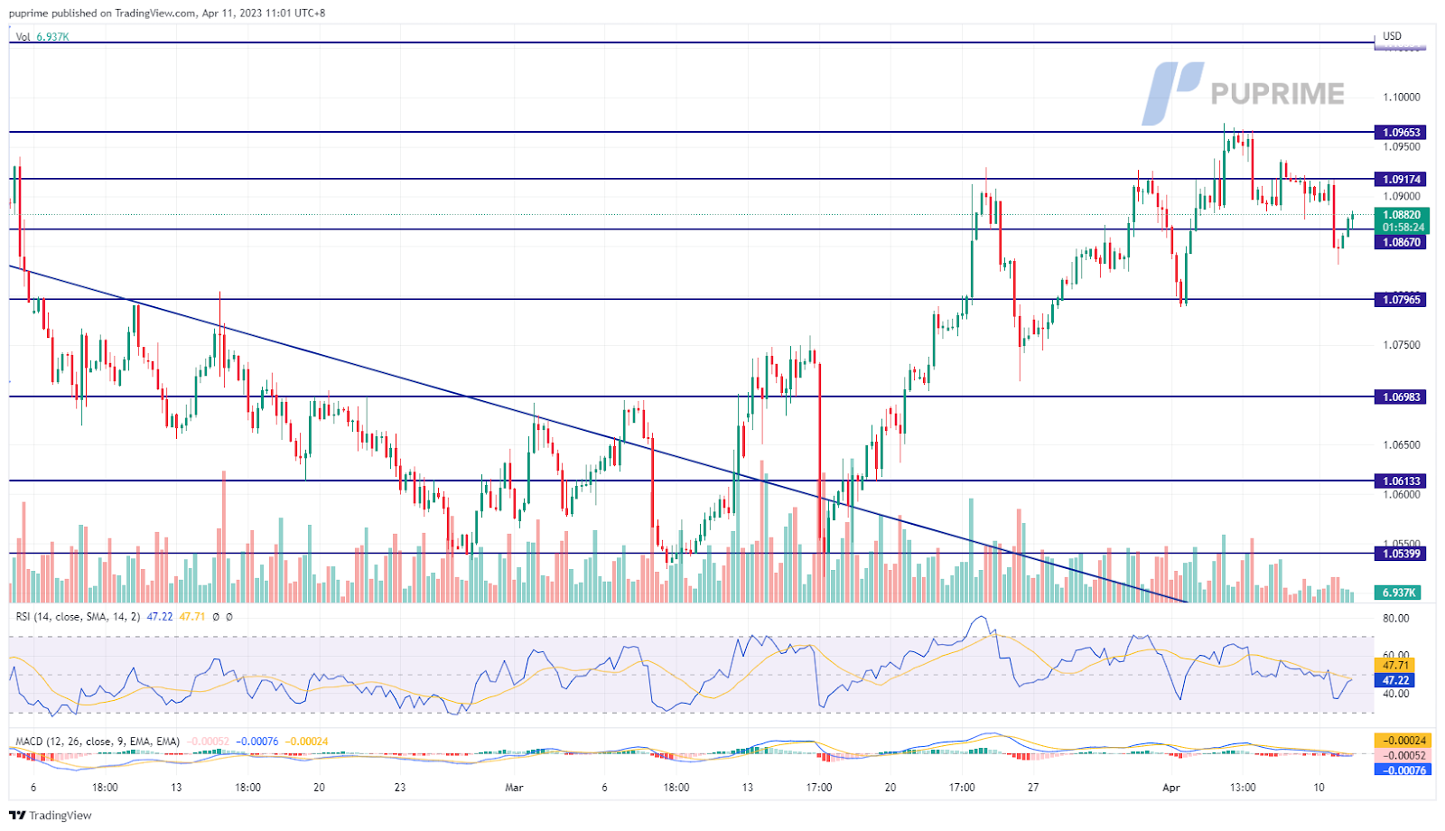Click the 27 date on time axis

point(1033,788)
